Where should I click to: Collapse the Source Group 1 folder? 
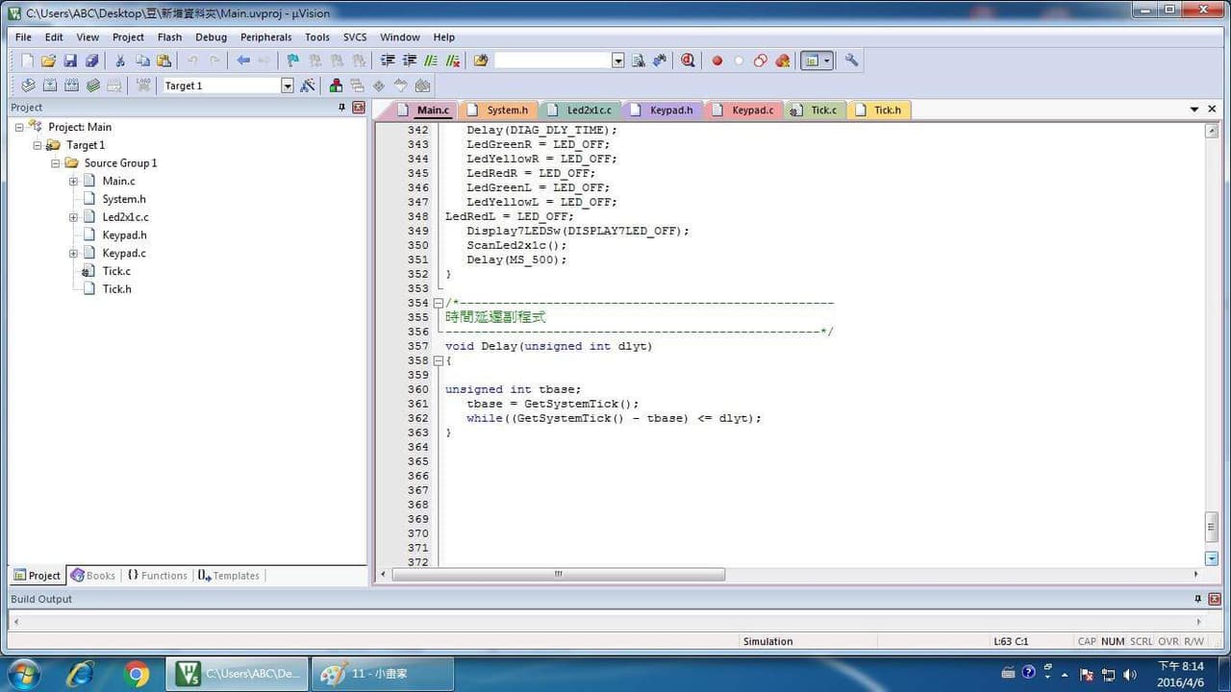56,163
